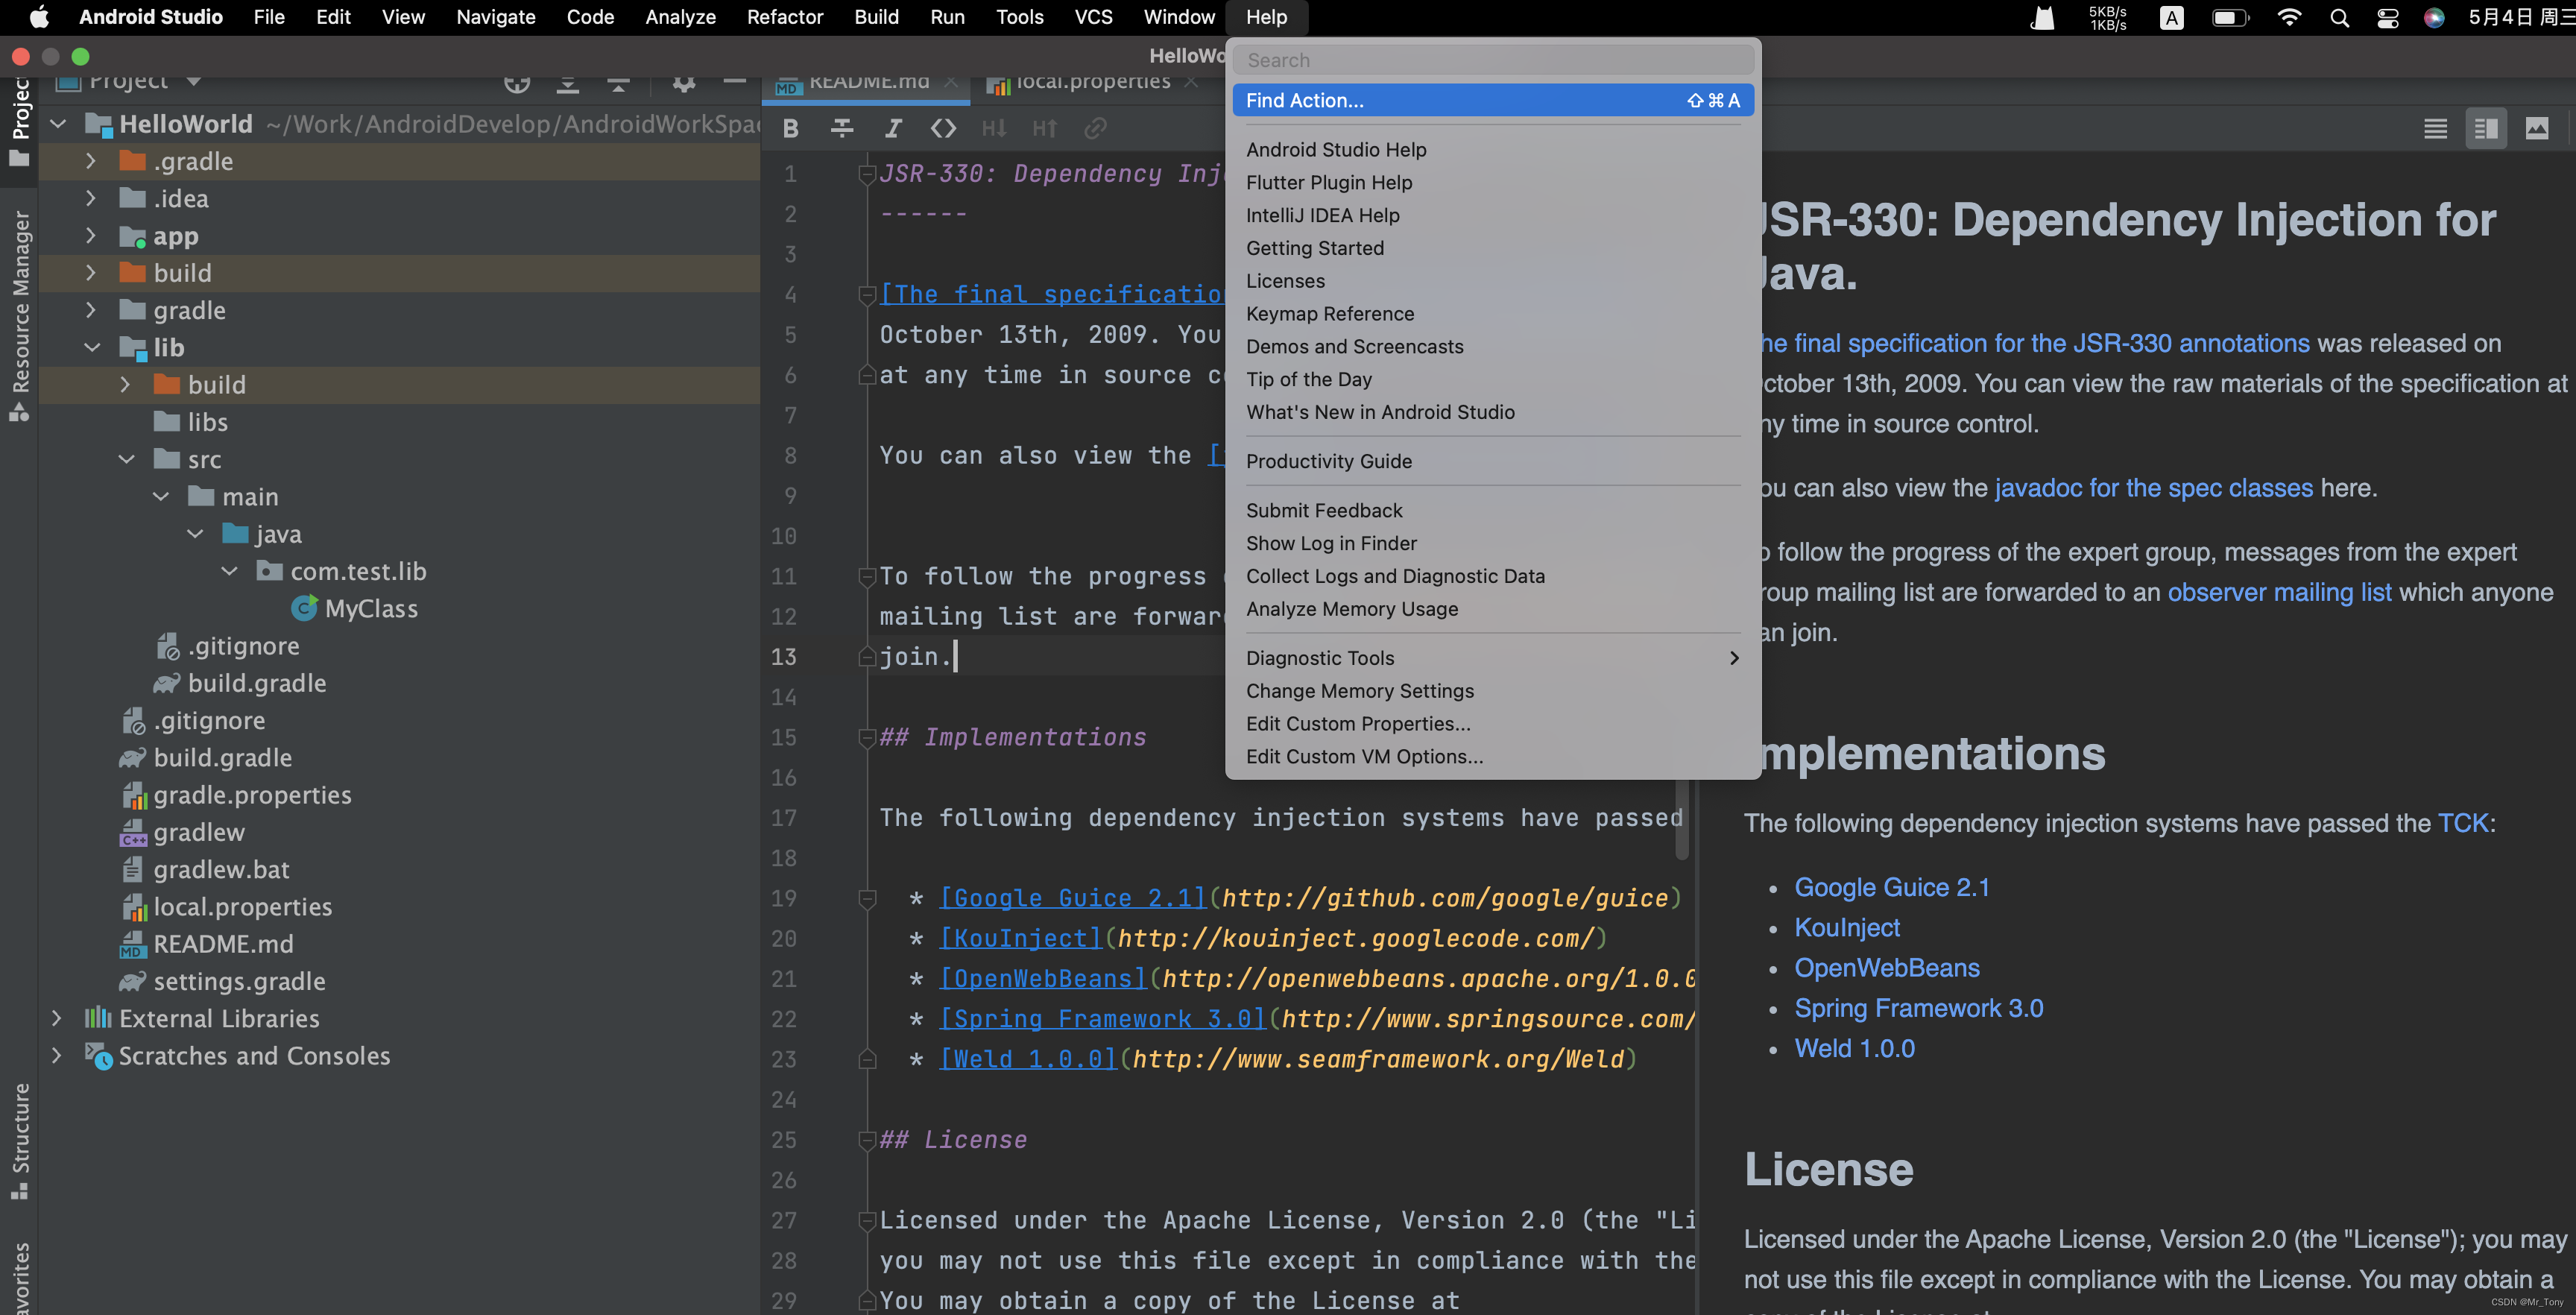Screen dimensions: 2576x1315
Task: Collapse the lib module
Action: tap(91, 347)
